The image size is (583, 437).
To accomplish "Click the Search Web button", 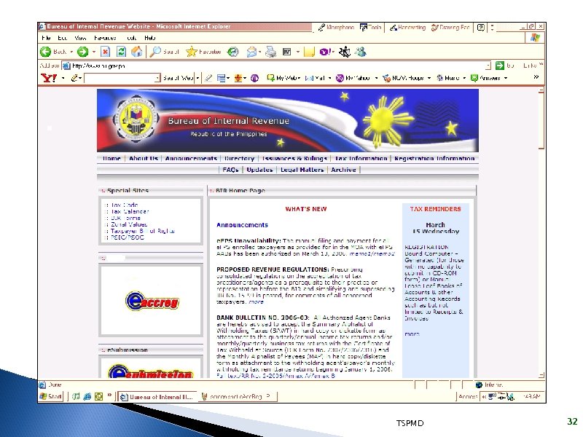I will coord(178,78).
